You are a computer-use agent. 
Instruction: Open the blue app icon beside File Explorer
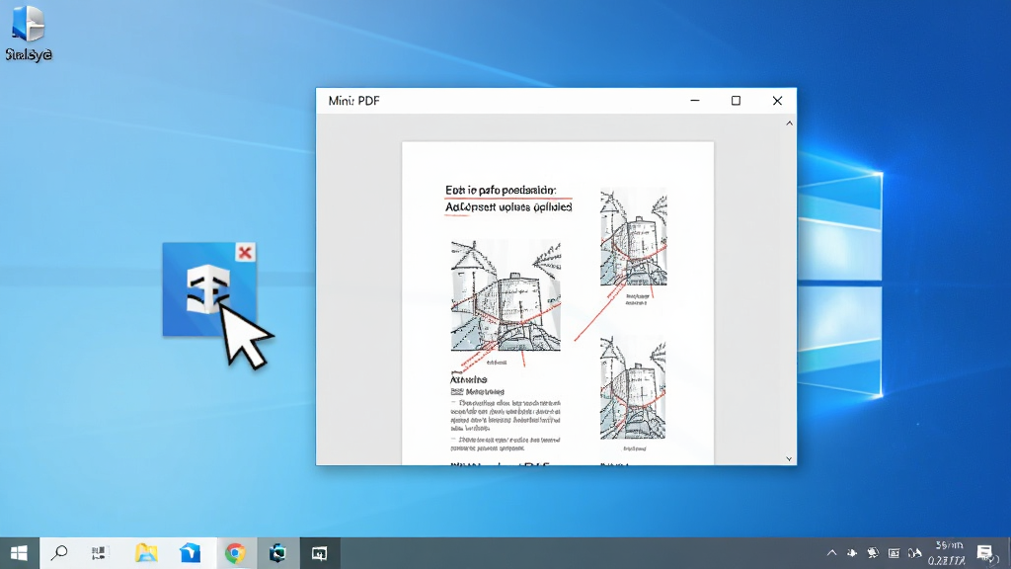[x=191, y=553]
